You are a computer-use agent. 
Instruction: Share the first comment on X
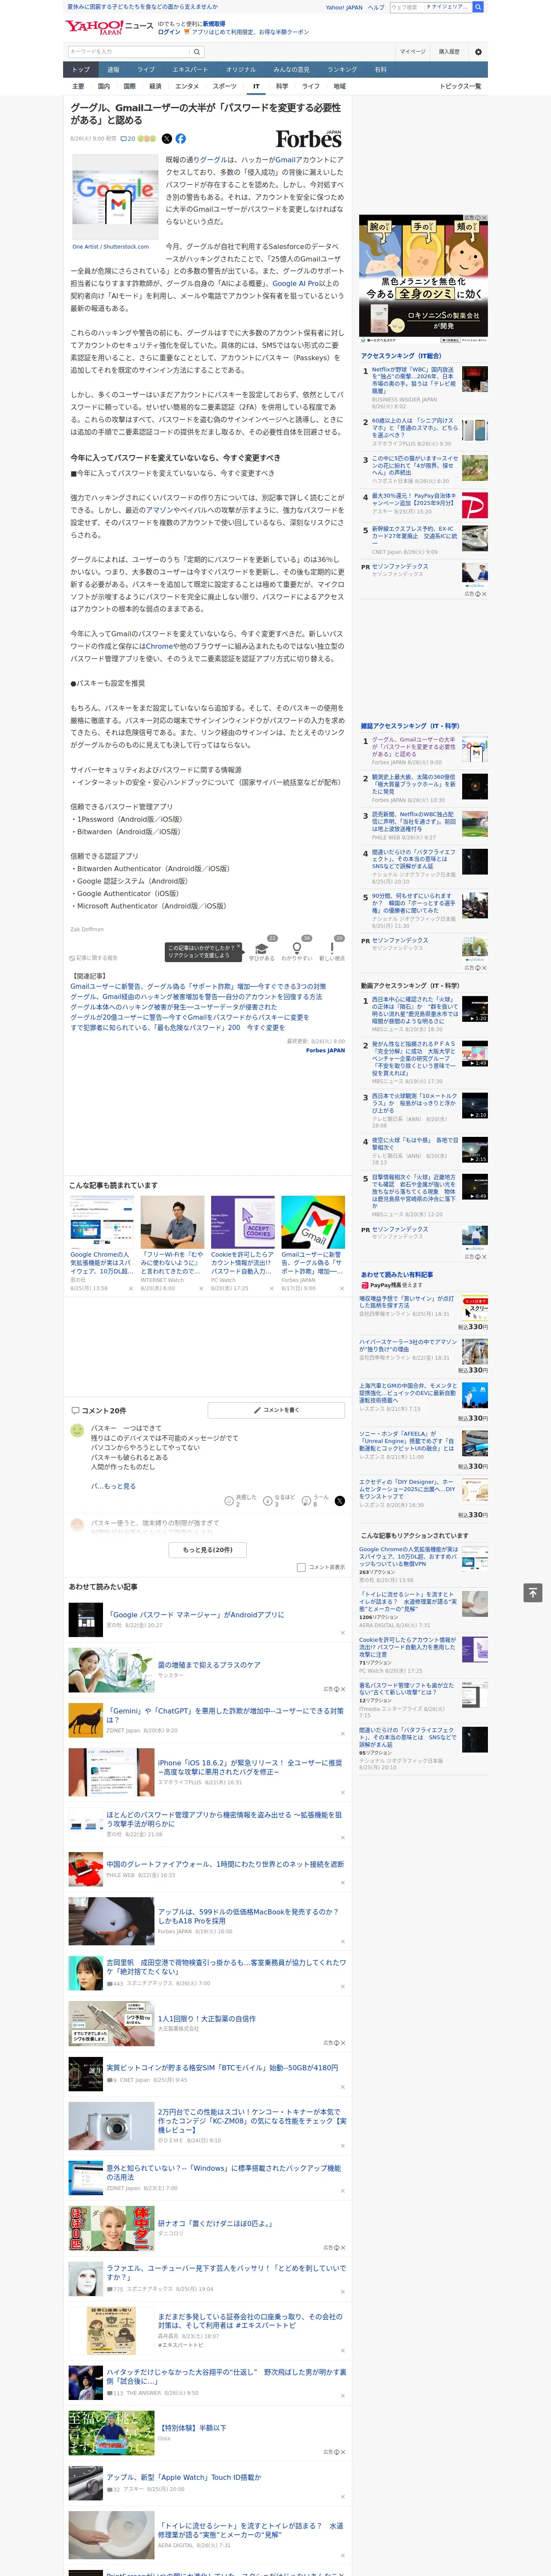pos(339,1500)
